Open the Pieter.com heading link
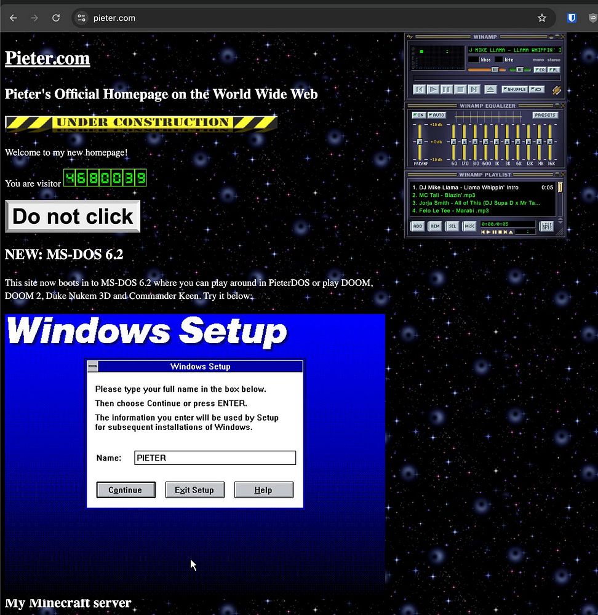598x615 pixels. (47, 58)
